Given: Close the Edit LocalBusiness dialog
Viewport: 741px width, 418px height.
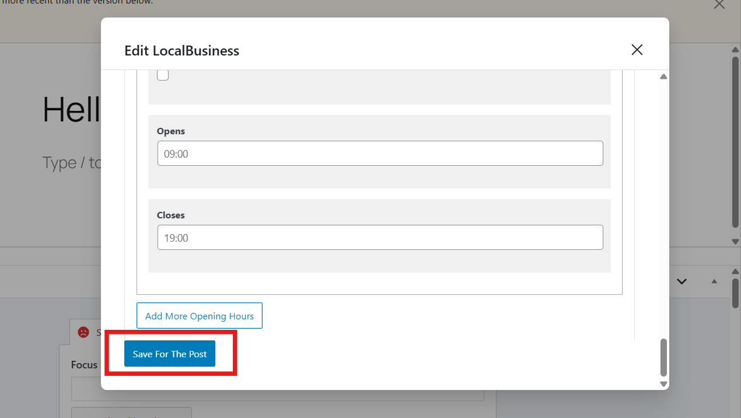Looking at the screenshot, I should (x=637, y=50).
